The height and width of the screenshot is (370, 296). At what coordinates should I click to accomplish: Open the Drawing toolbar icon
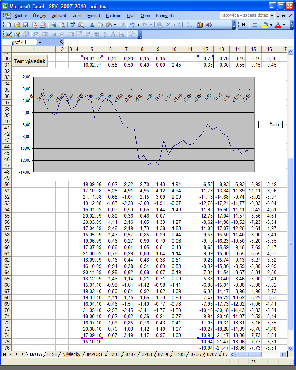209,25
